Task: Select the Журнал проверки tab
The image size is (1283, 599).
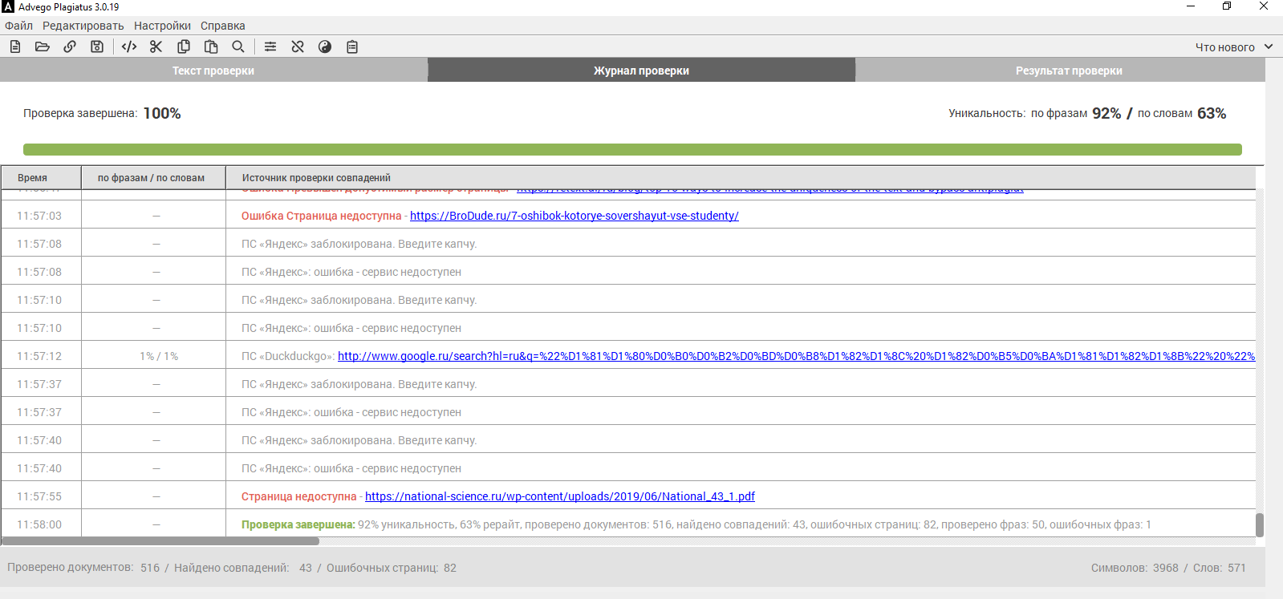Action: 641,71
